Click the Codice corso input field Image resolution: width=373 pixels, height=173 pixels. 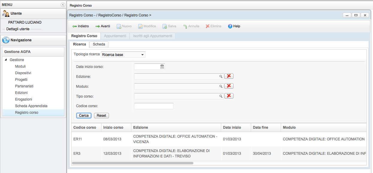point(154,106)
